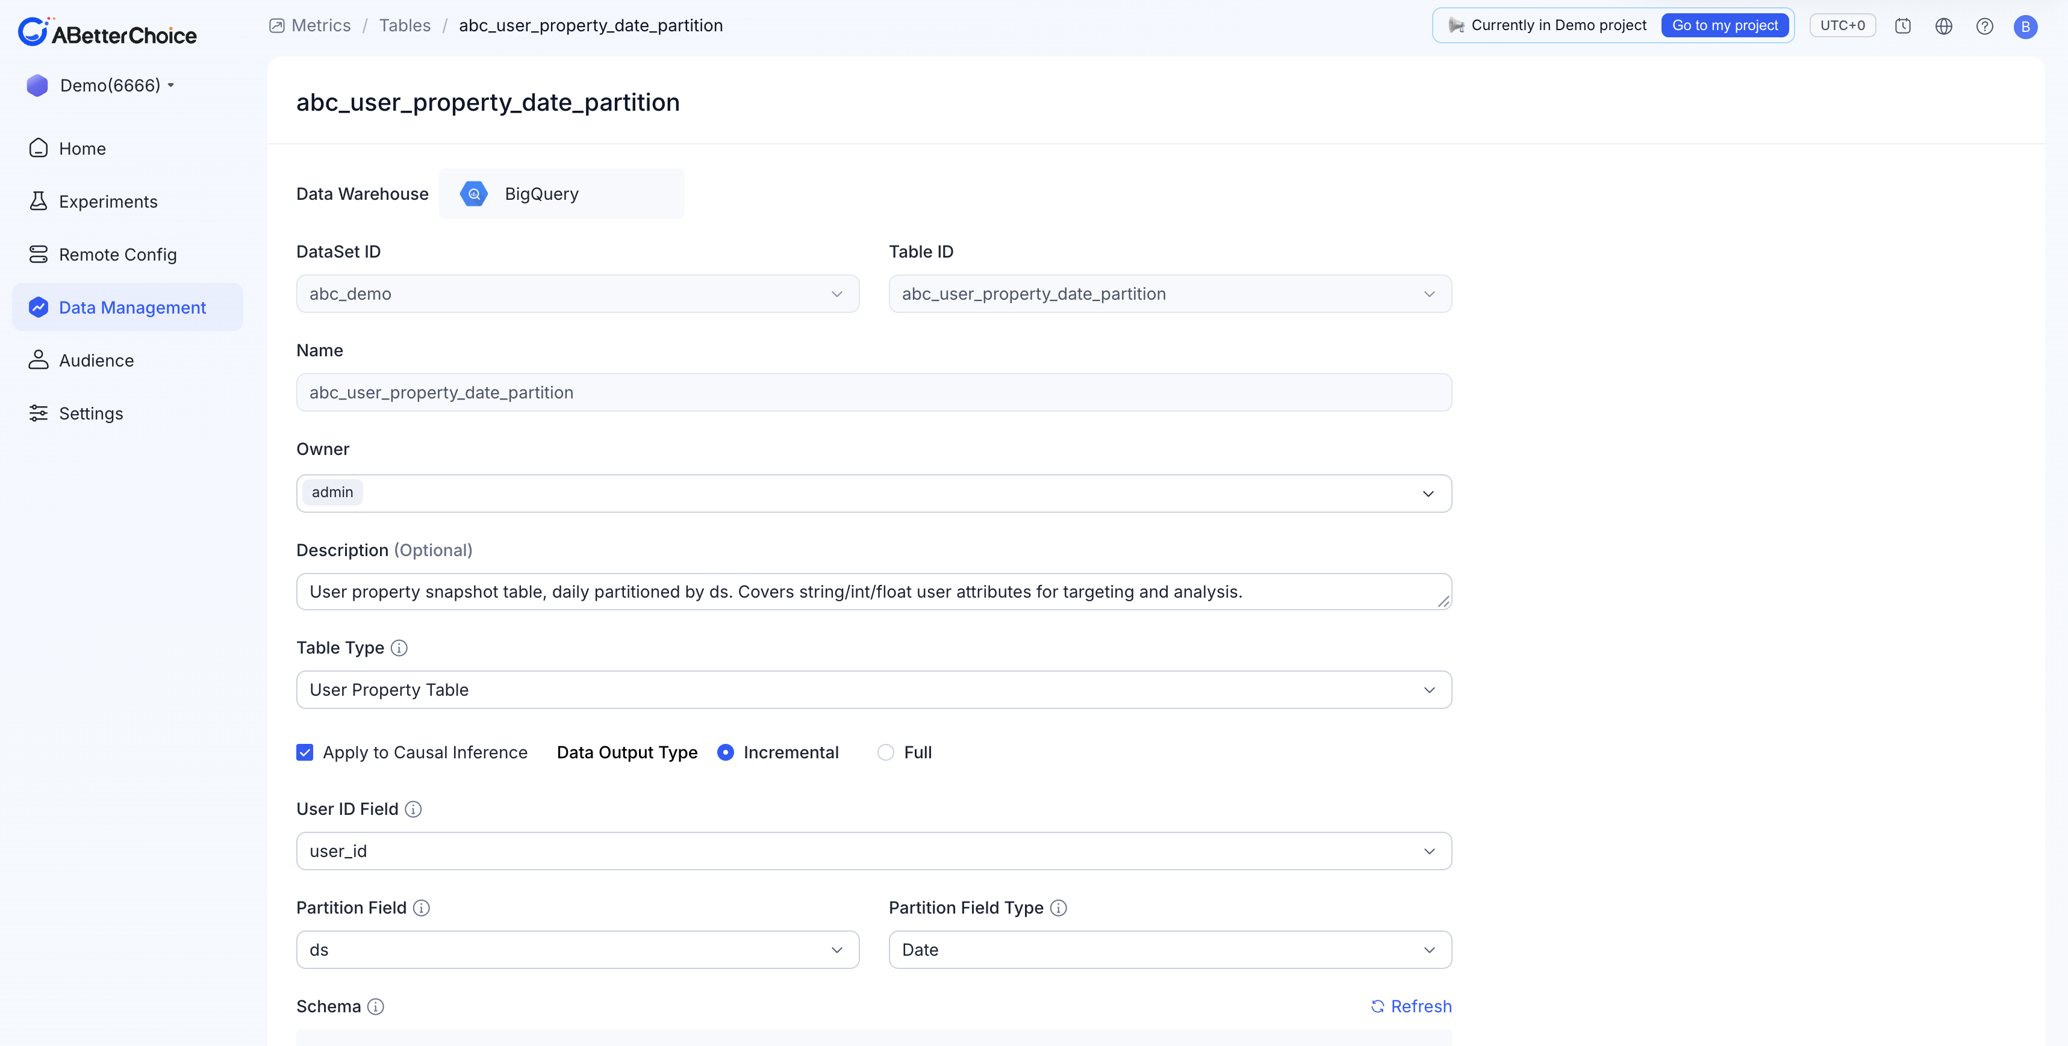
Task: Show Schema info icon
Action: (x=376, y=1007)
